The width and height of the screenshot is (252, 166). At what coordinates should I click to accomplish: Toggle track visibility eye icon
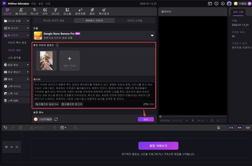coord(12,147)
